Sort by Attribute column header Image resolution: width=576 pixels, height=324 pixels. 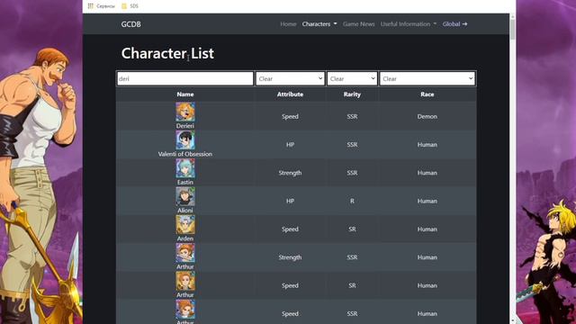(290, 94)
